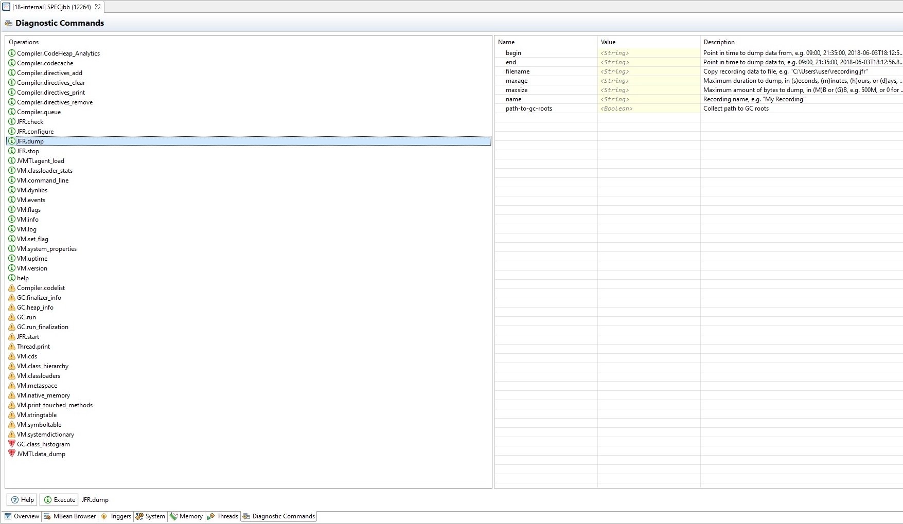Select the JFR.stop operation
The width and height of the screenshot is (903, 524).
(x=28, y=151)
